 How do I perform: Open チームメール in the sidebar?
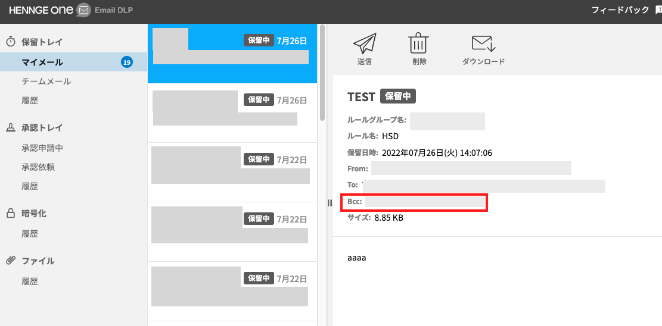pyautogui.click(x=46, y=81)
